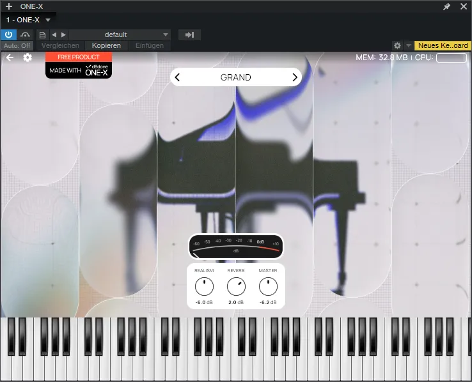472x382 pixels.
Task: Close the ONE-X plugin window
Action: [464, 6]
